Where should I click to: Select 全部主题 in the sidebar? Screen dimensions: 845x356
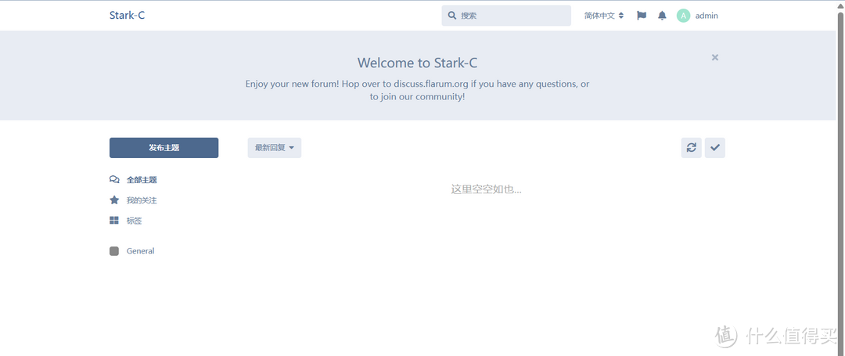tap(133, 180)
